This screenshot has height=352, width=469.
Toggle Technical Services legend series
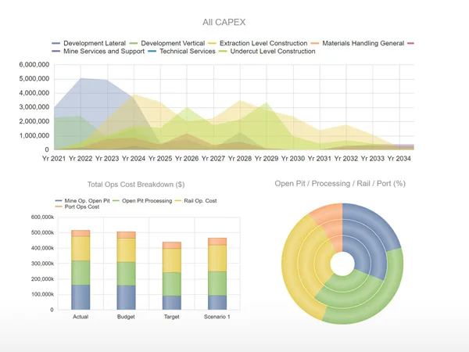pos(182,51)
